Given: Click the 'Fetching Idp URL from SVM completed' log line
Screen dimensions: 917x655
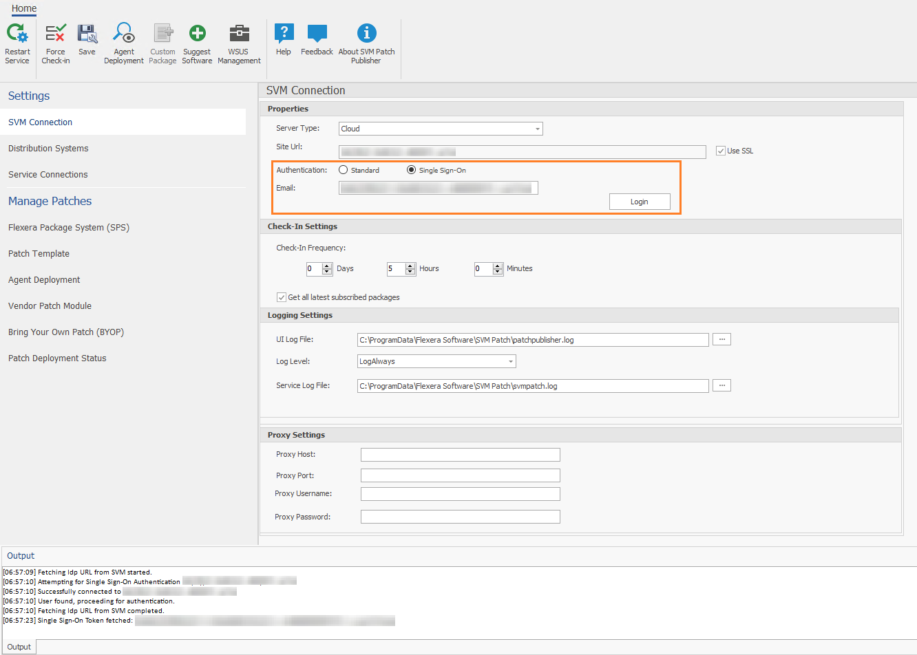Looking at the screenshot, I should pos(83,611).
